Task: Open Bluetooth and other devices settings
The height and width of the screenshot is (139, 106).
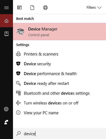Action: 59,93
